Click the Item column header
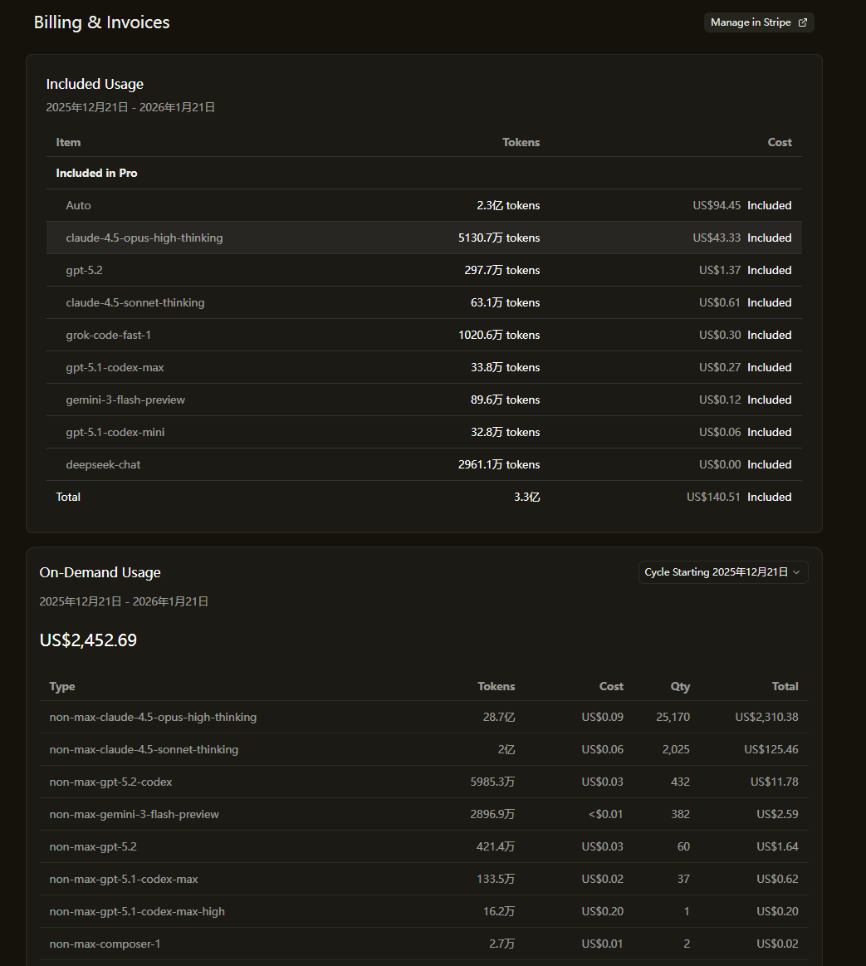 (x=68, y=142)
